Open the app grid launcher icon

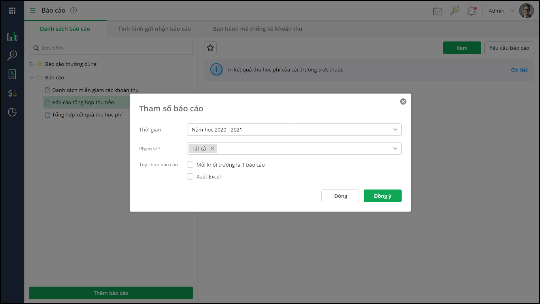coord(12,11)
